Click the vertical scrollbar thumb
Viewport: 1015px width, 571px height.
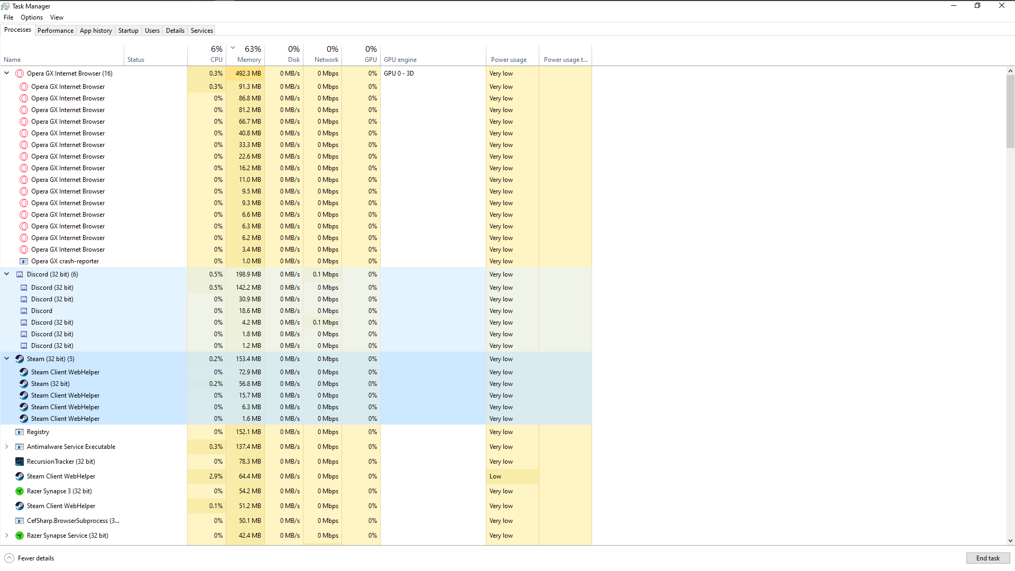point(1010,111)
